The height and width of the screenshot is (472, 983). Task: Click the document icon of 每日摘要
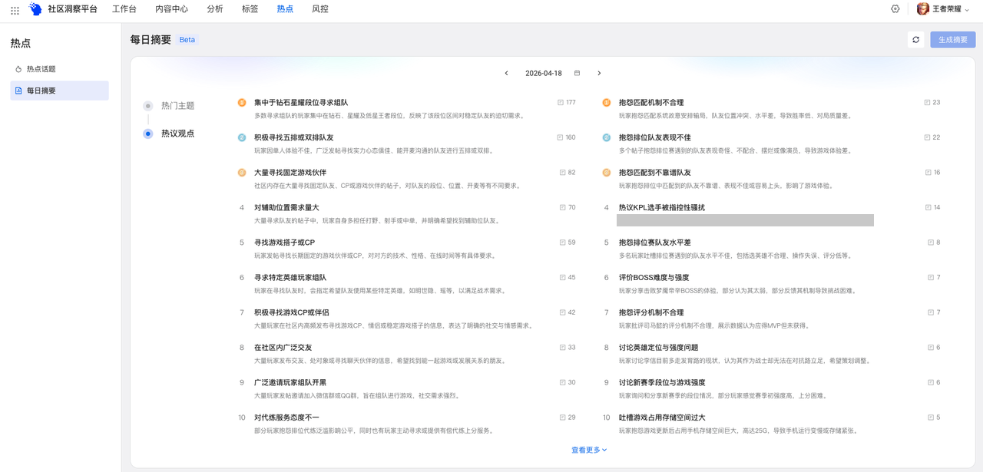(19, 91)
